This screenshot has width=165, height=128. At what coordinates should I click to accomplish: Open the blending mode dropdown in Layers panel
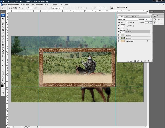click(128, 19)
